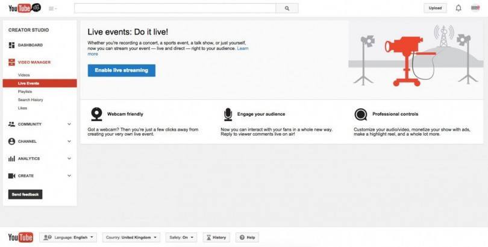
Task: Open notifications bell icon
Action: (458, 8)
